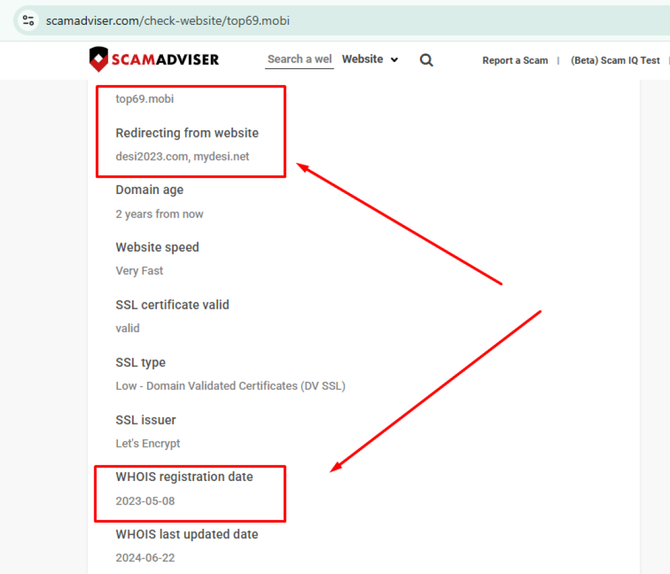This screenshot has width=670, height=574.
Task: Click the Search a website input field
Action: 299,60
